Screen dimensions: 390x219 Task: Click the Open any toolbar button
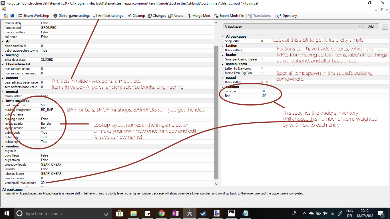[x=287, y=16]
